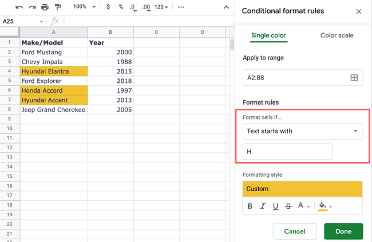Toggle bold in the Formatting style
The image size is (372, 242).
tap(250, 206)
